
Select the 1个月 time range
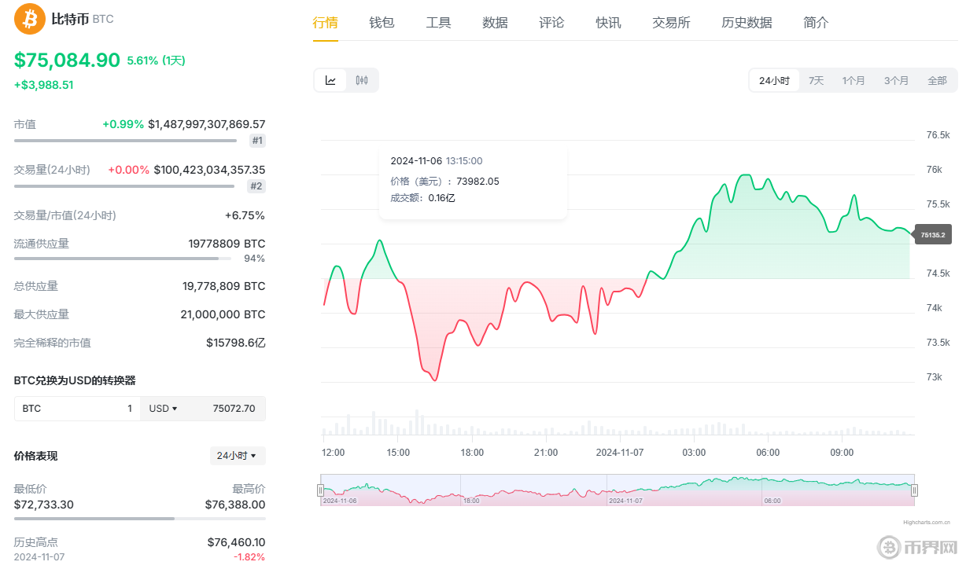coord(854,79)
